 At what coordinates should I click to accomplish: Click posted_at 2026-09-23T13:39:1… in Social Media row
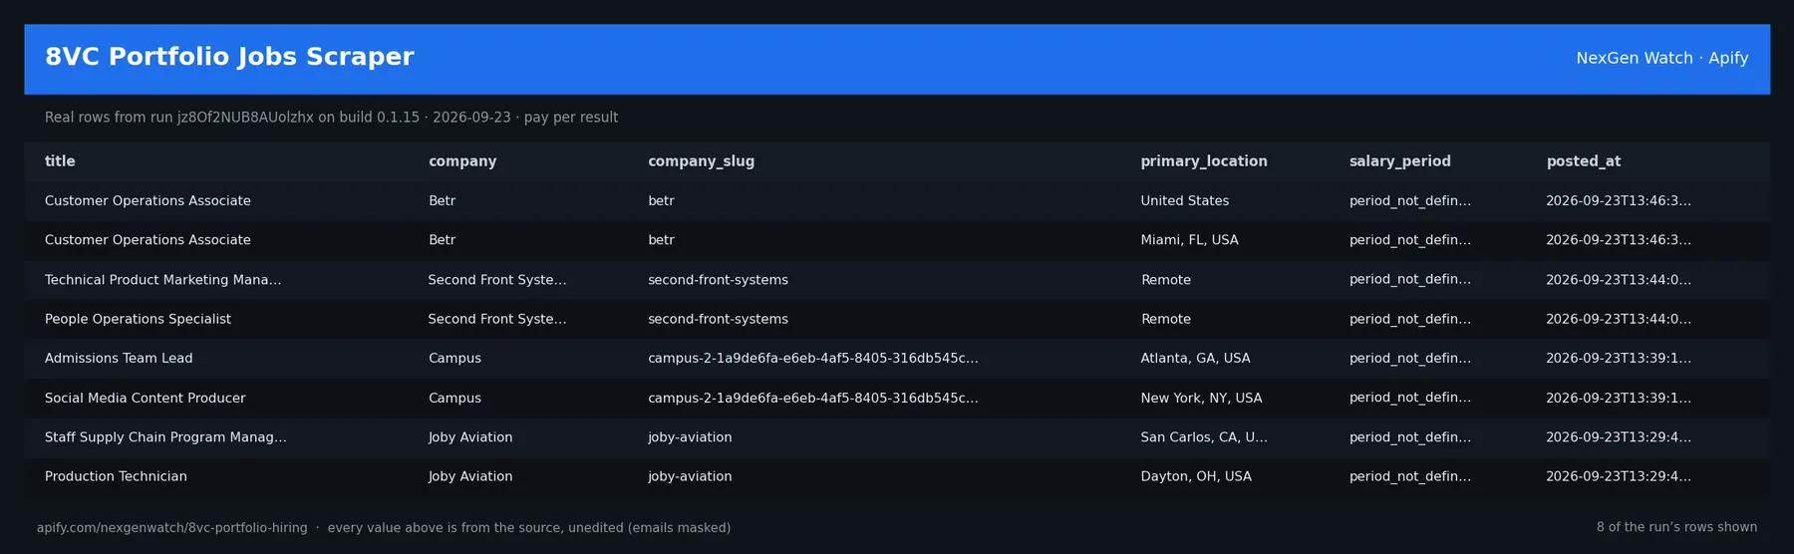[x=1618, y=398]
